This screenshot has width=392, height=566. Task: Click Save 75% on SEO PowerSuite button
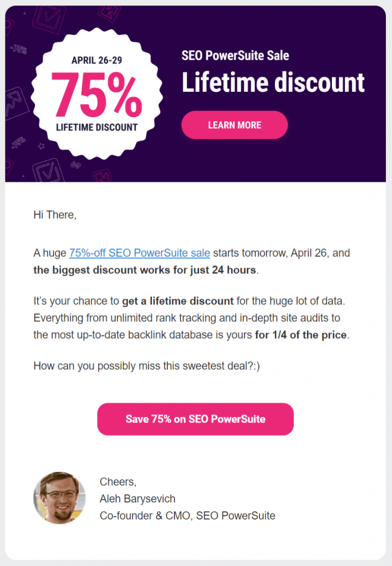(195, 419)
